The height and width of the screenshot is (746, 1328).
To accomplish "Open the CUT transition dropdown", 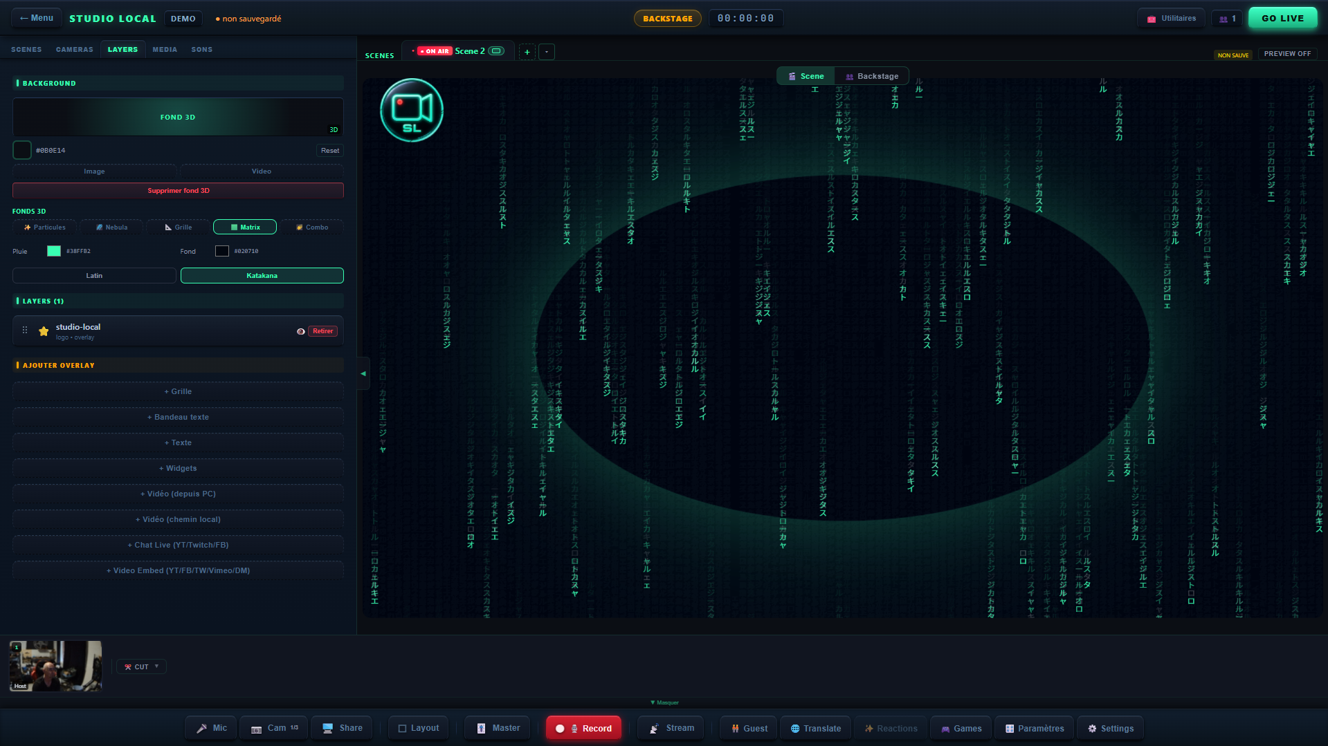I will tap(141, 666).
